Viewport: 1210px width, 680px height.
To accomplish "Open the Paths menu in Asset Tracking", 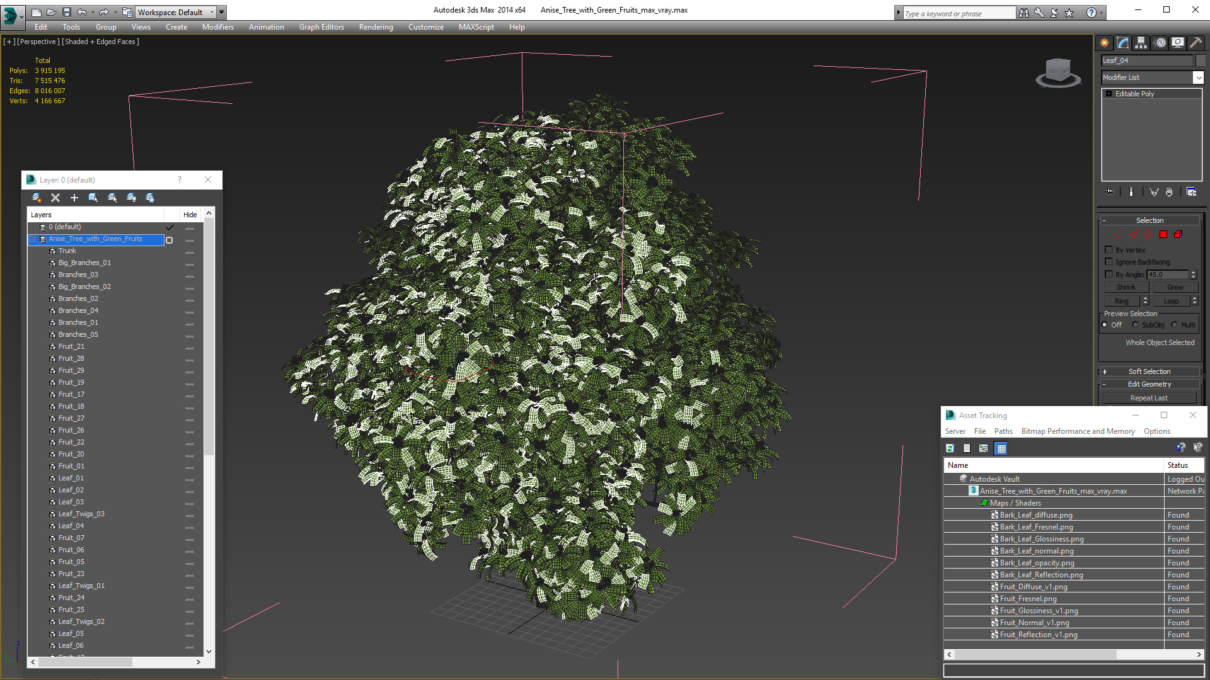I will (x=1003, y=431).
